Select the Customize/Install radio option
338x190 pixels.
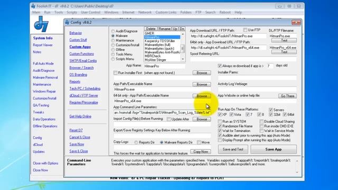click(x=113, y=45)
